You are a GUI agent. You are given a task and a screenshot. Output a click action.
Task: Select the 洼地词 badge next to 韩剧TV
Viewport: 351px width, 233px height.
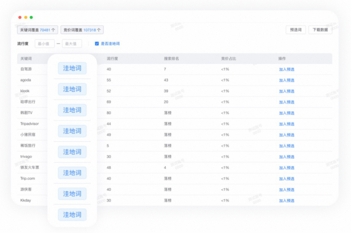71,110
